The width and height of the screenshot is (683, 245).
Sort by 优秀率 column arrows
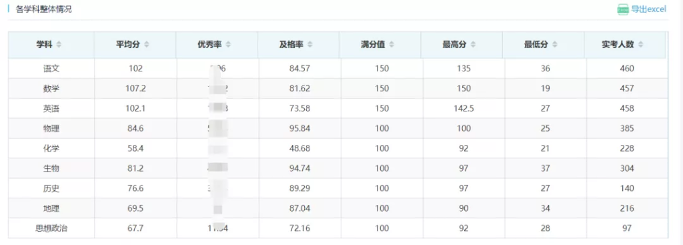tap(228, 45)
